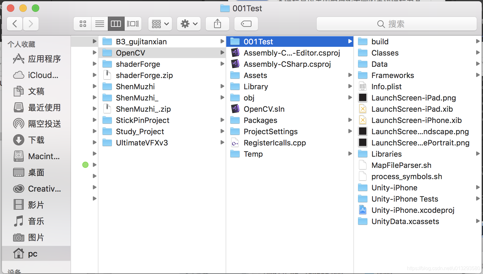The width and height of the screenshot is (483, 274).
Task: Select the shaderForge folder
Action: point(162,64)
